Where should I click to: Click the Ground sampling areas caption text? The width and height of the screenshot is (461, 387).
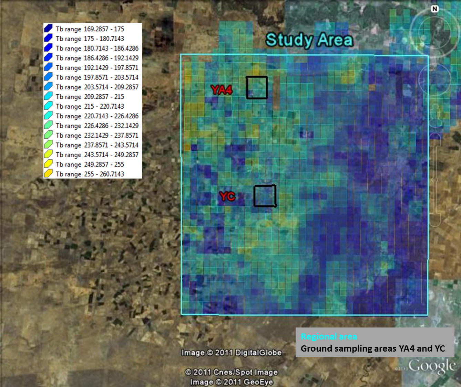coord(372,348)
